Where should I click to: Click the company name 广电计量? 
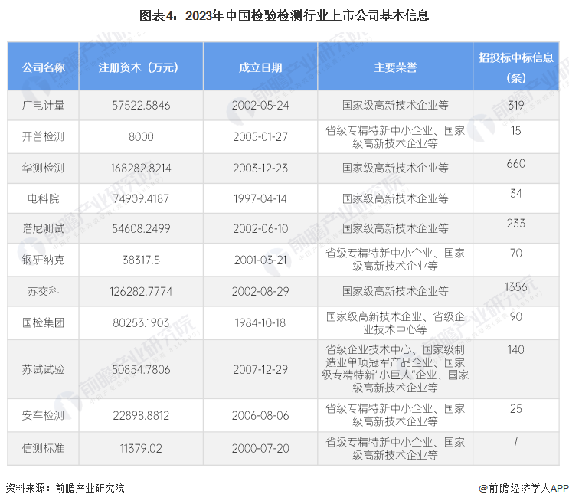43,105
